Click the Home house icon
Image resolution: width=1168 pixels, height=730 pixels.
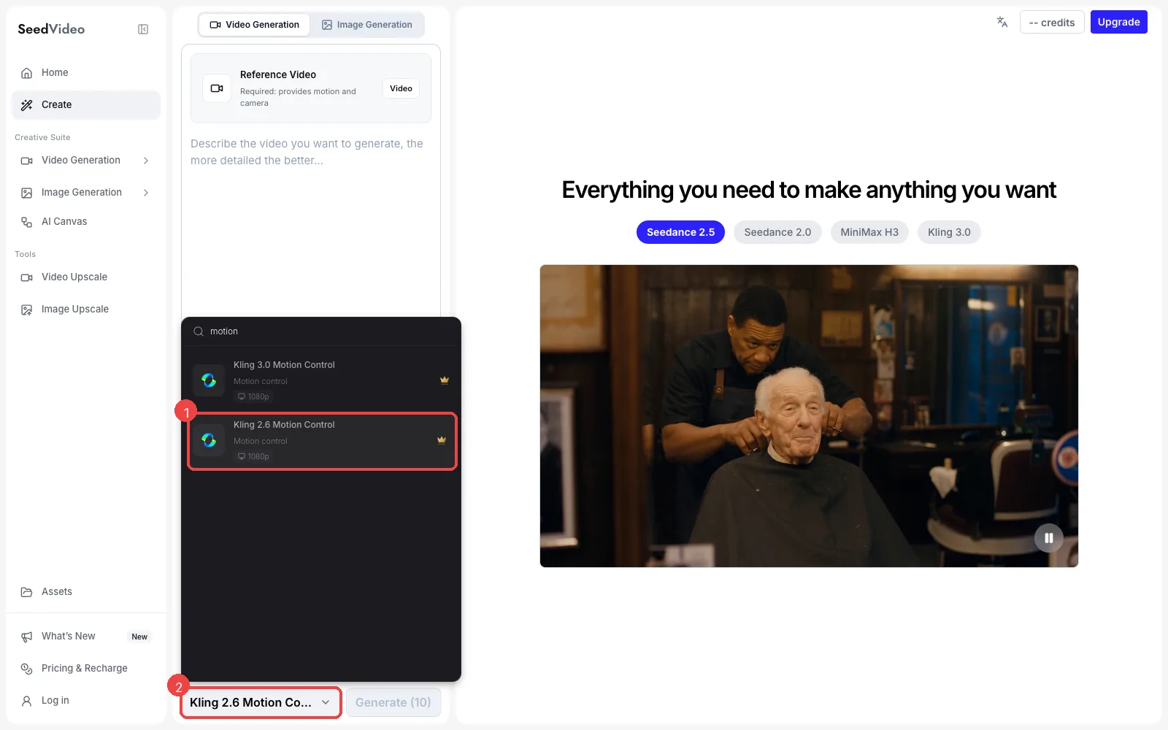click(x=27, y=73)
